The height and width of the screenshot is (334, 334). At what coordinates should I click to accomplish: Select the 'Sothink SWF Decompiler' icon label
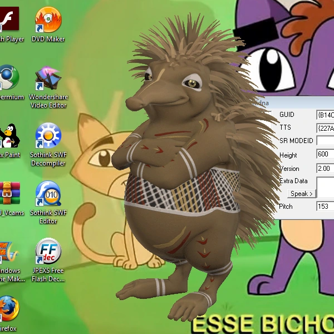(x=48, y=159)
